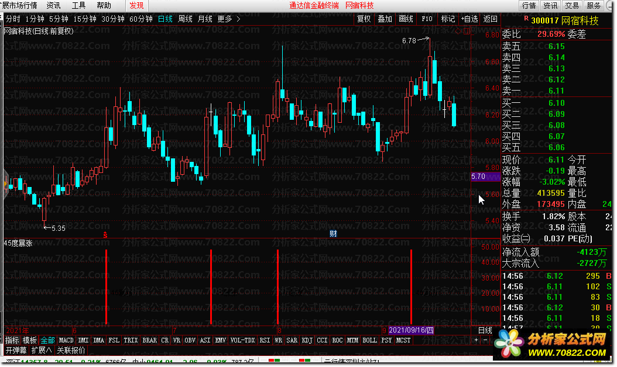Click the 300017 网宿科技 stock title

565,20
